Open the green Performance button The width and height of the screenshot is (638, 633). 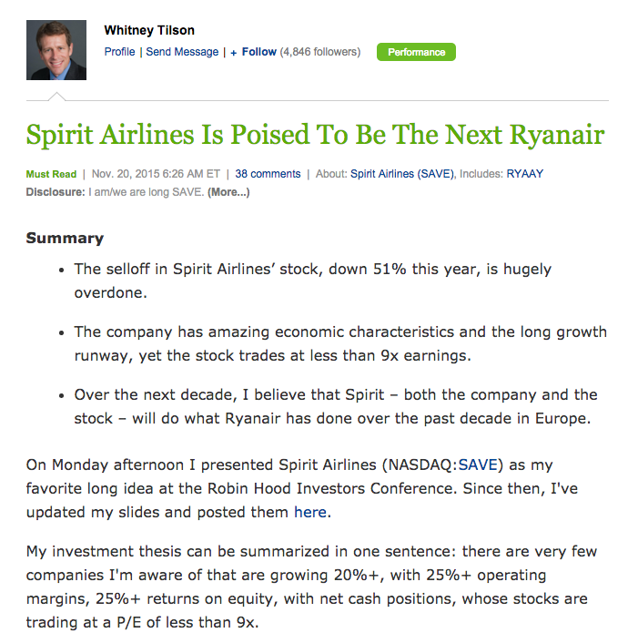tap(416, 52)
